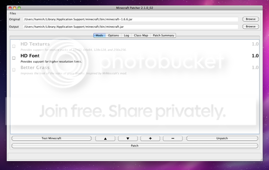Click Browse for the Original file
The height and width of the screenshot is (170, 269).
(x=250, y=19)
